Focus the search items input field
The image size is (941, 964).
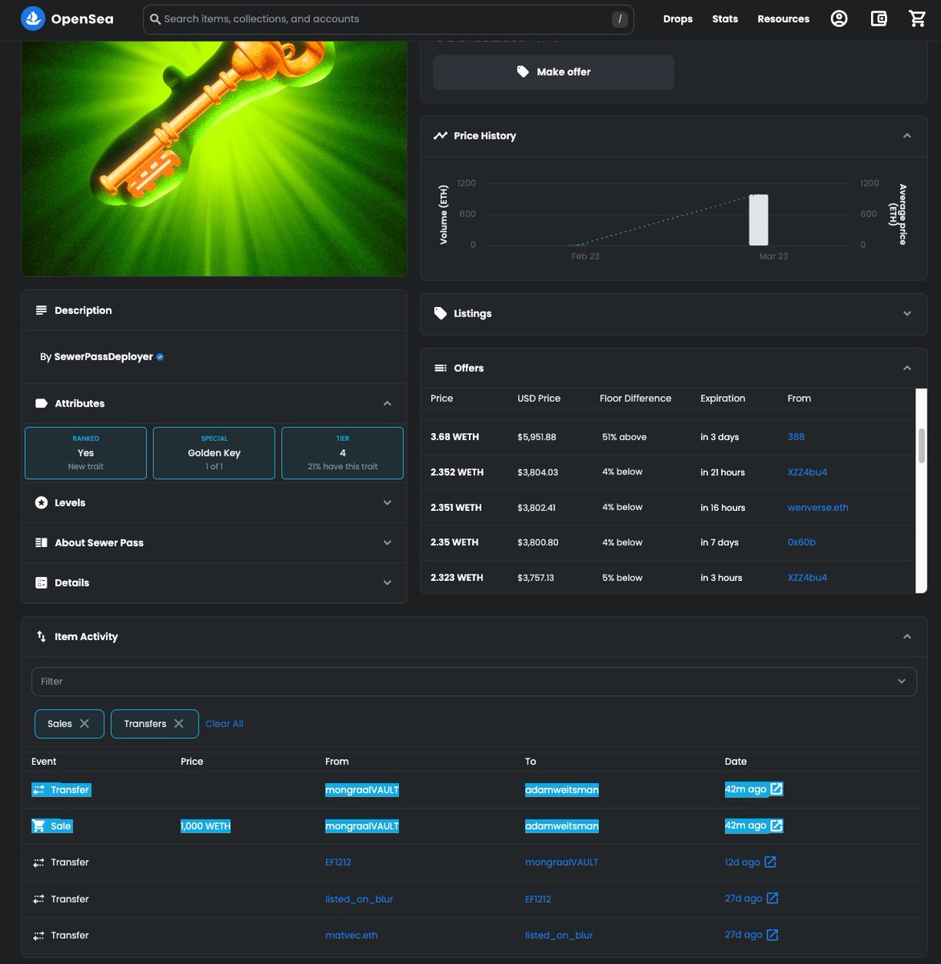(388, 18)
